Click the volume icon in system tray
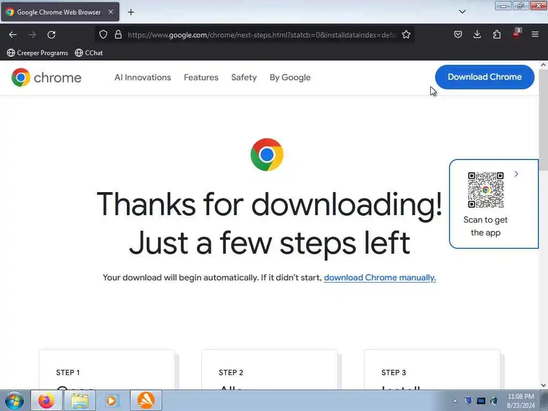 point(494,401)
